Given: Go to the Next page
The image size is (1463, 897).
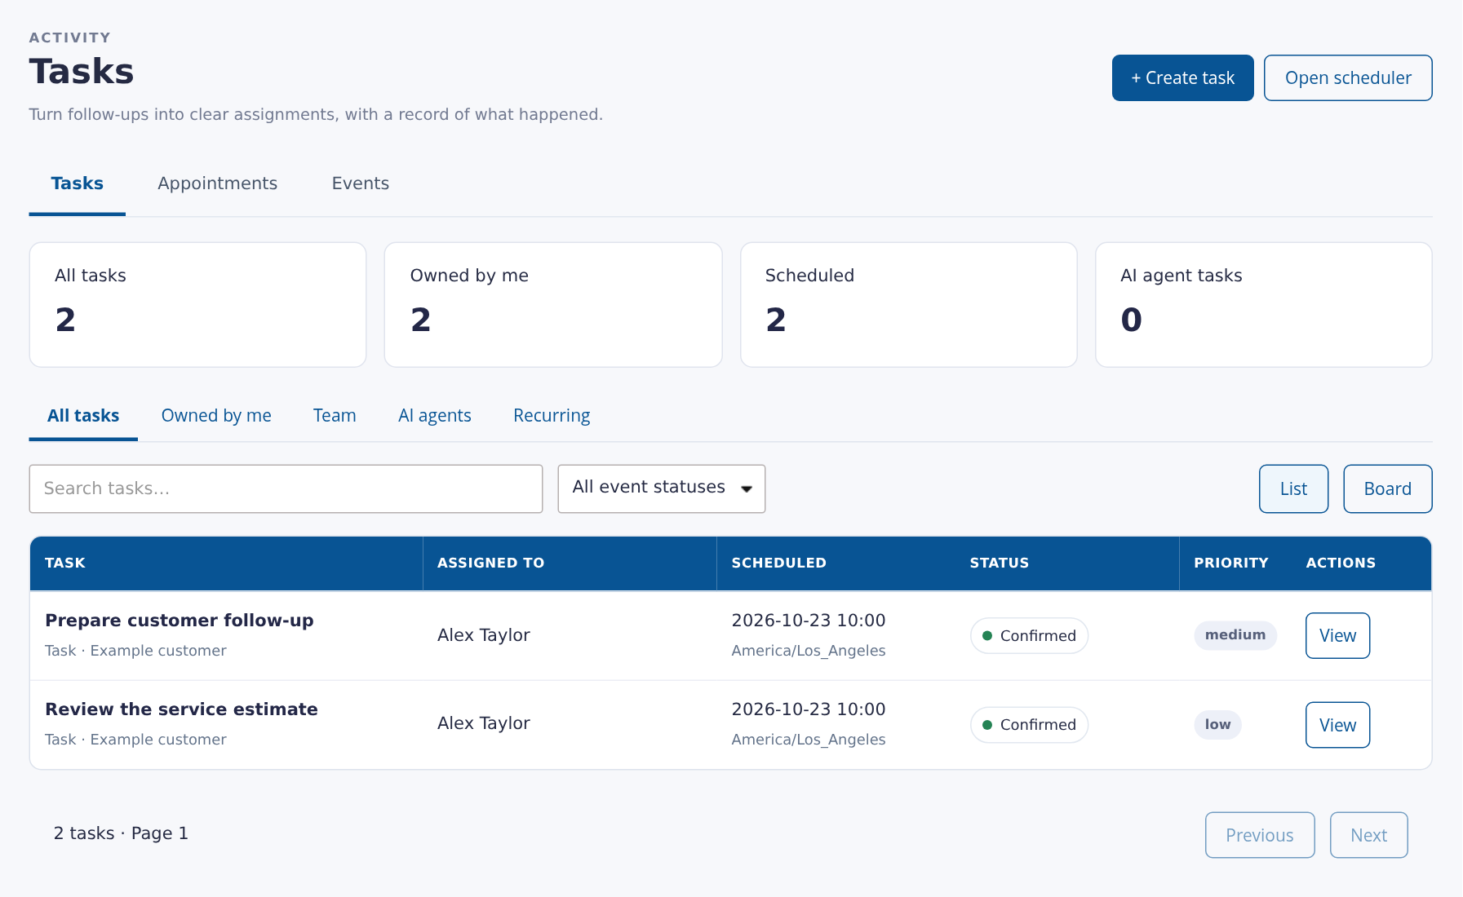Looking at the screenshot, I should tap(1368, 835).
